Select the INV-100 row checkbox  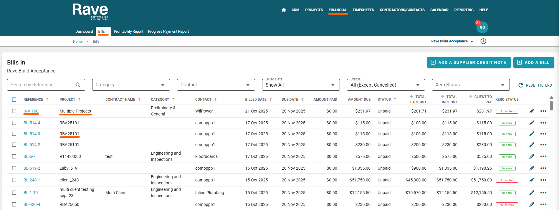click(x=14, y=111)
